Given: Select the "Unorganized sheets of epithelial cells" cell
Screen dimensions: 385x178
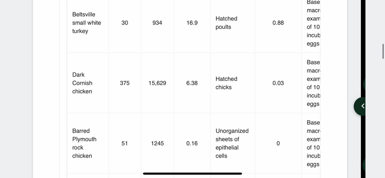Looking at the screenshot, I should [232, 143].
